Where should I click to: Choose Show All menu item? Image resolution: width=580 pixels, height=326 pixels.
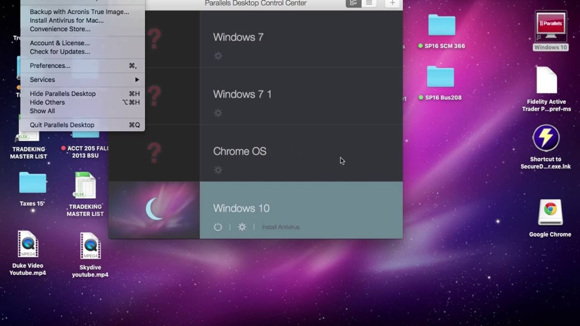[x=82, y=111]
